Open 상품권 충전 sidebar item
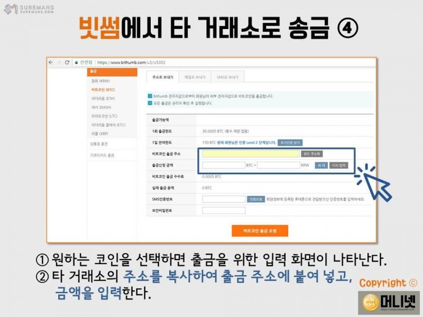423x317 pixels. (99, 144)
